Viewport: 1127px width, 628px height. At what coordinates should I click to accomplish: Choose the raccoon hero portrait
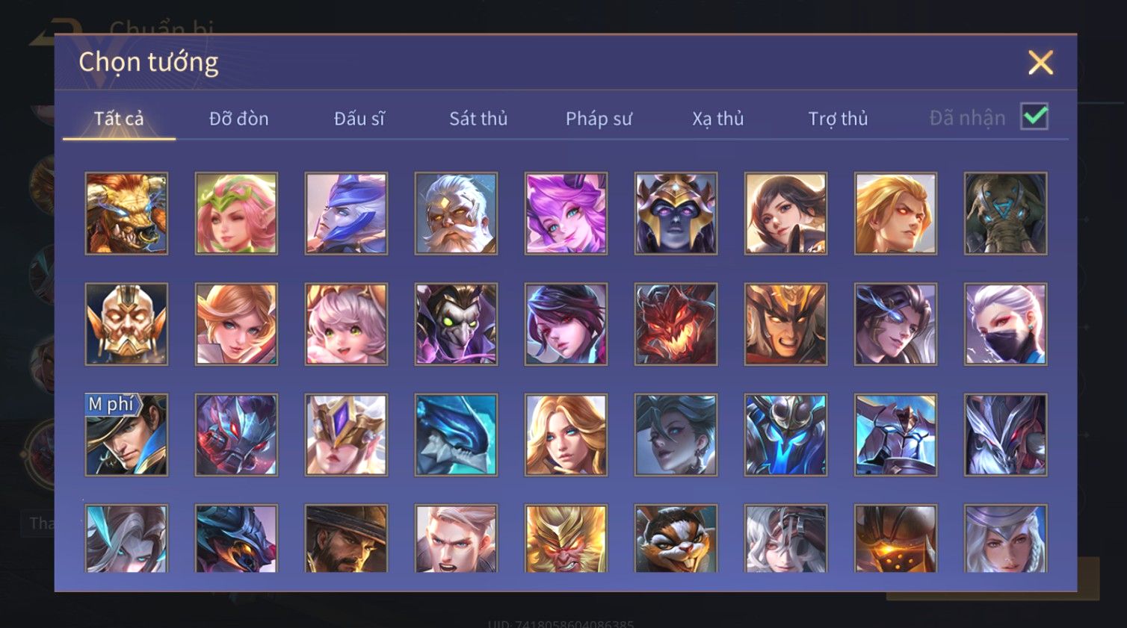pyautogui.click(x=676, y=538)
